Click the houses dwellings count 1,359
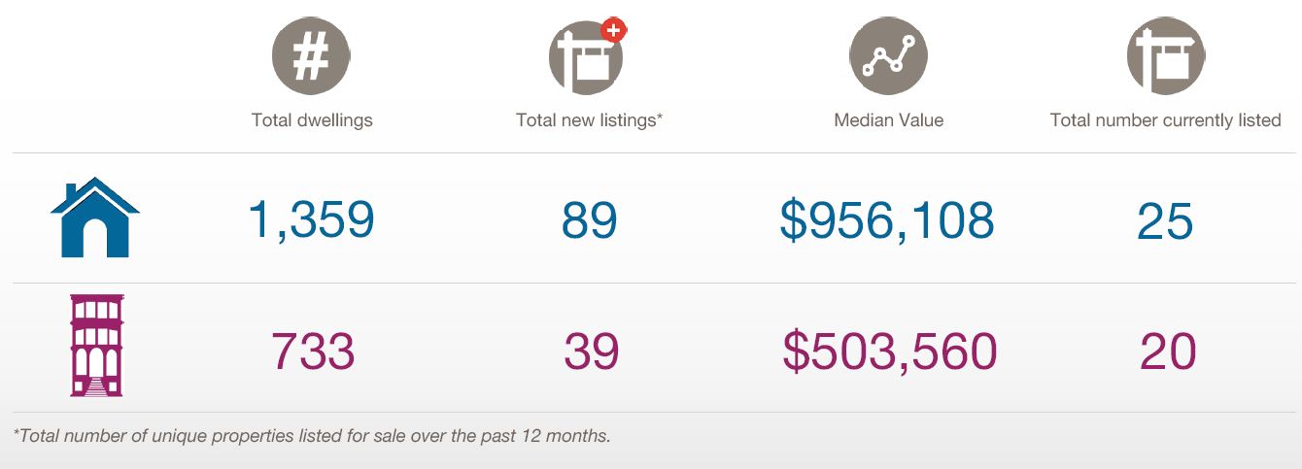The width and height of the screenshot is (1302, 469). point(312,220)
